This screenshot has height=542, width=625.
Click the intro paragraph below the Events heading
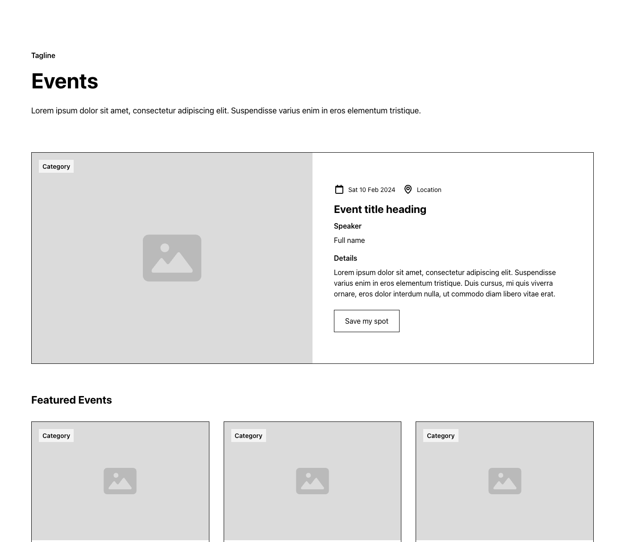pyautogui.click(x=226, y=111)
